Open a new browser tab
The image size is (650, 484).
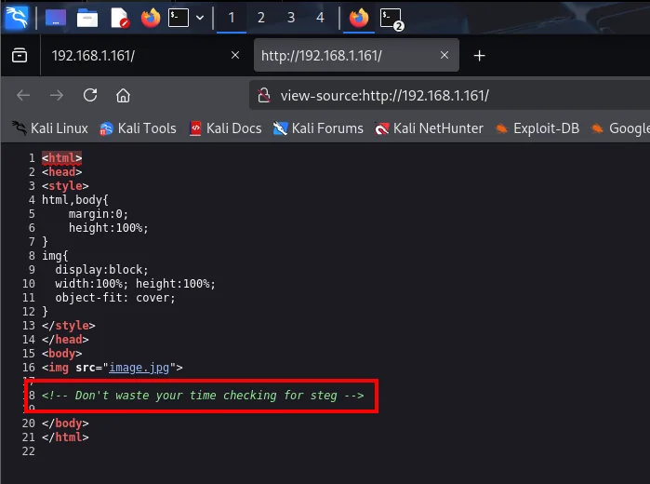coord(479,56)
